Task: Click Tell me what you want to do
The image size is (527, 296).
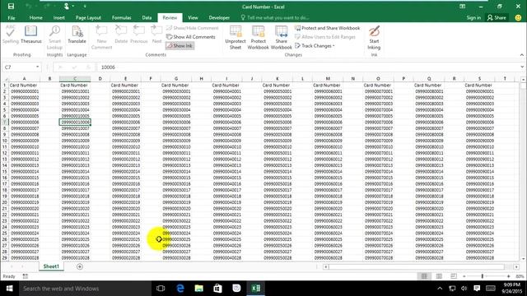Action: point(275,17)
